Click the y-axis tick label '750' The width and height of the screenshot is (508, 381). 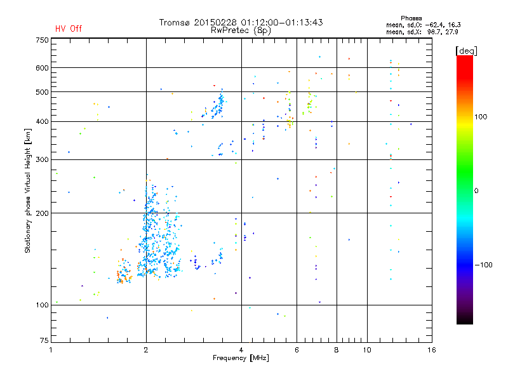click(42, 40)
